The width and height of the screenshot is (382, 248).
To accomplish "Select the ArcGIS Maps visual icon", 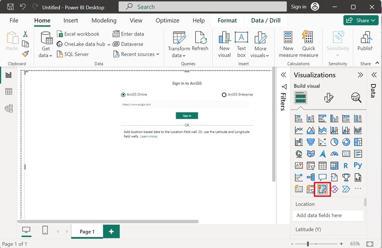I will pos(323,189).
